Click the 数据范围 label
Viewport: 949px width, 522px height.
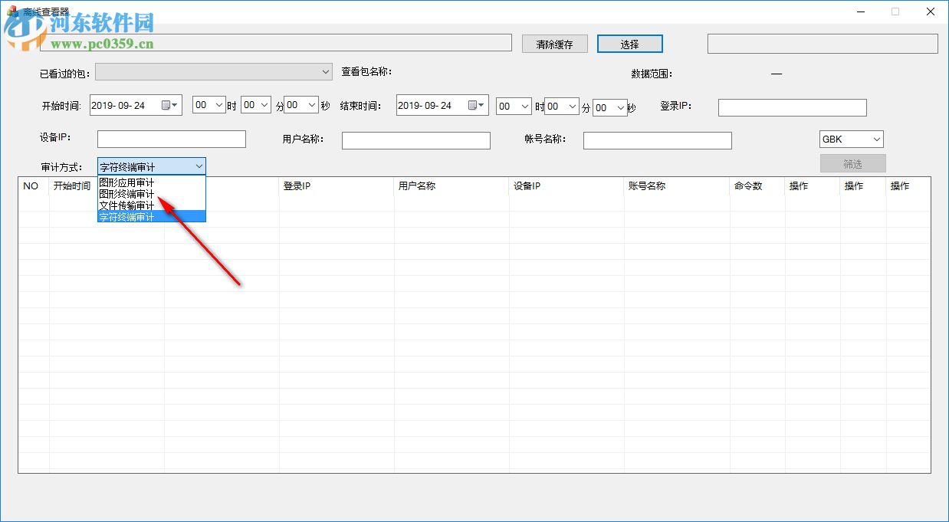(652, 74)
